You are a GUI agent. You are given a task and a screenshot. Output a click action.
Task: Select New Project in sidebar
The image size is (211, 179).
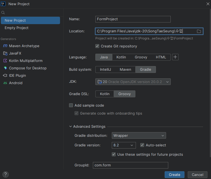[30, 21]
